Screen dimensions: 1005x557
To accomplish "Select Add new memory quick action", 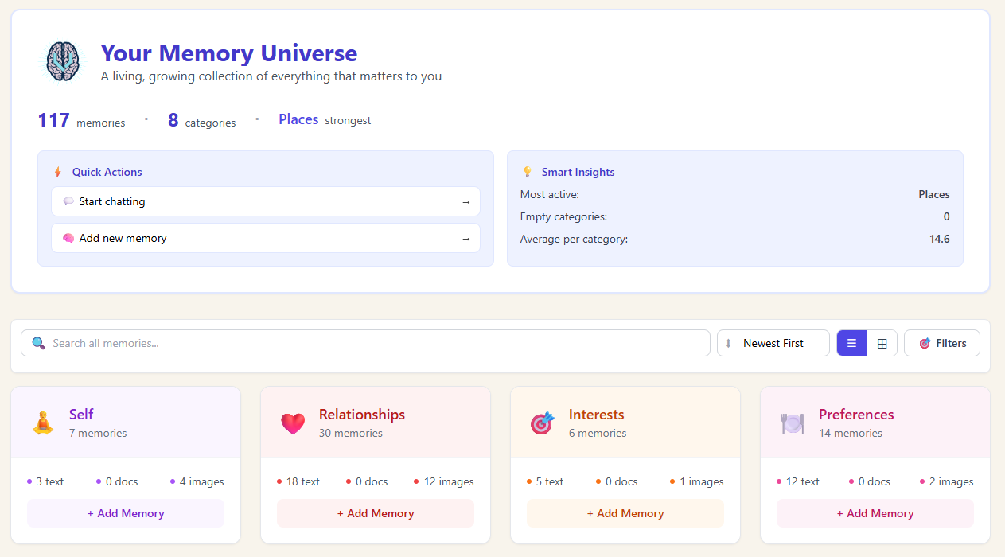I will click(x=265, y=238).
